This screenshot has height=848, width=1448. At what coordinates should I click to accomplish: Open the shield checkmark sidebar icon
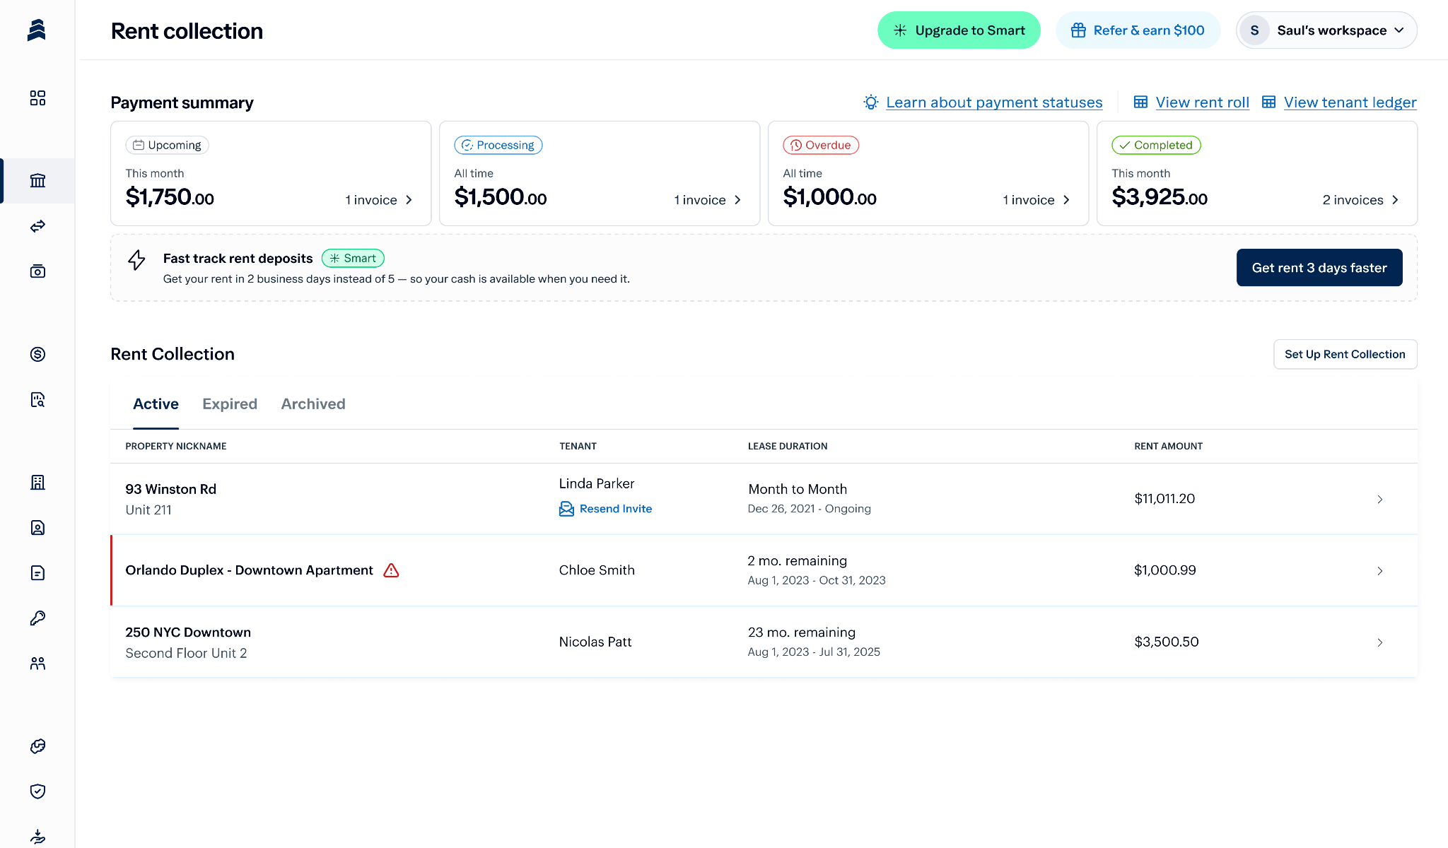[x=37, y=791]
